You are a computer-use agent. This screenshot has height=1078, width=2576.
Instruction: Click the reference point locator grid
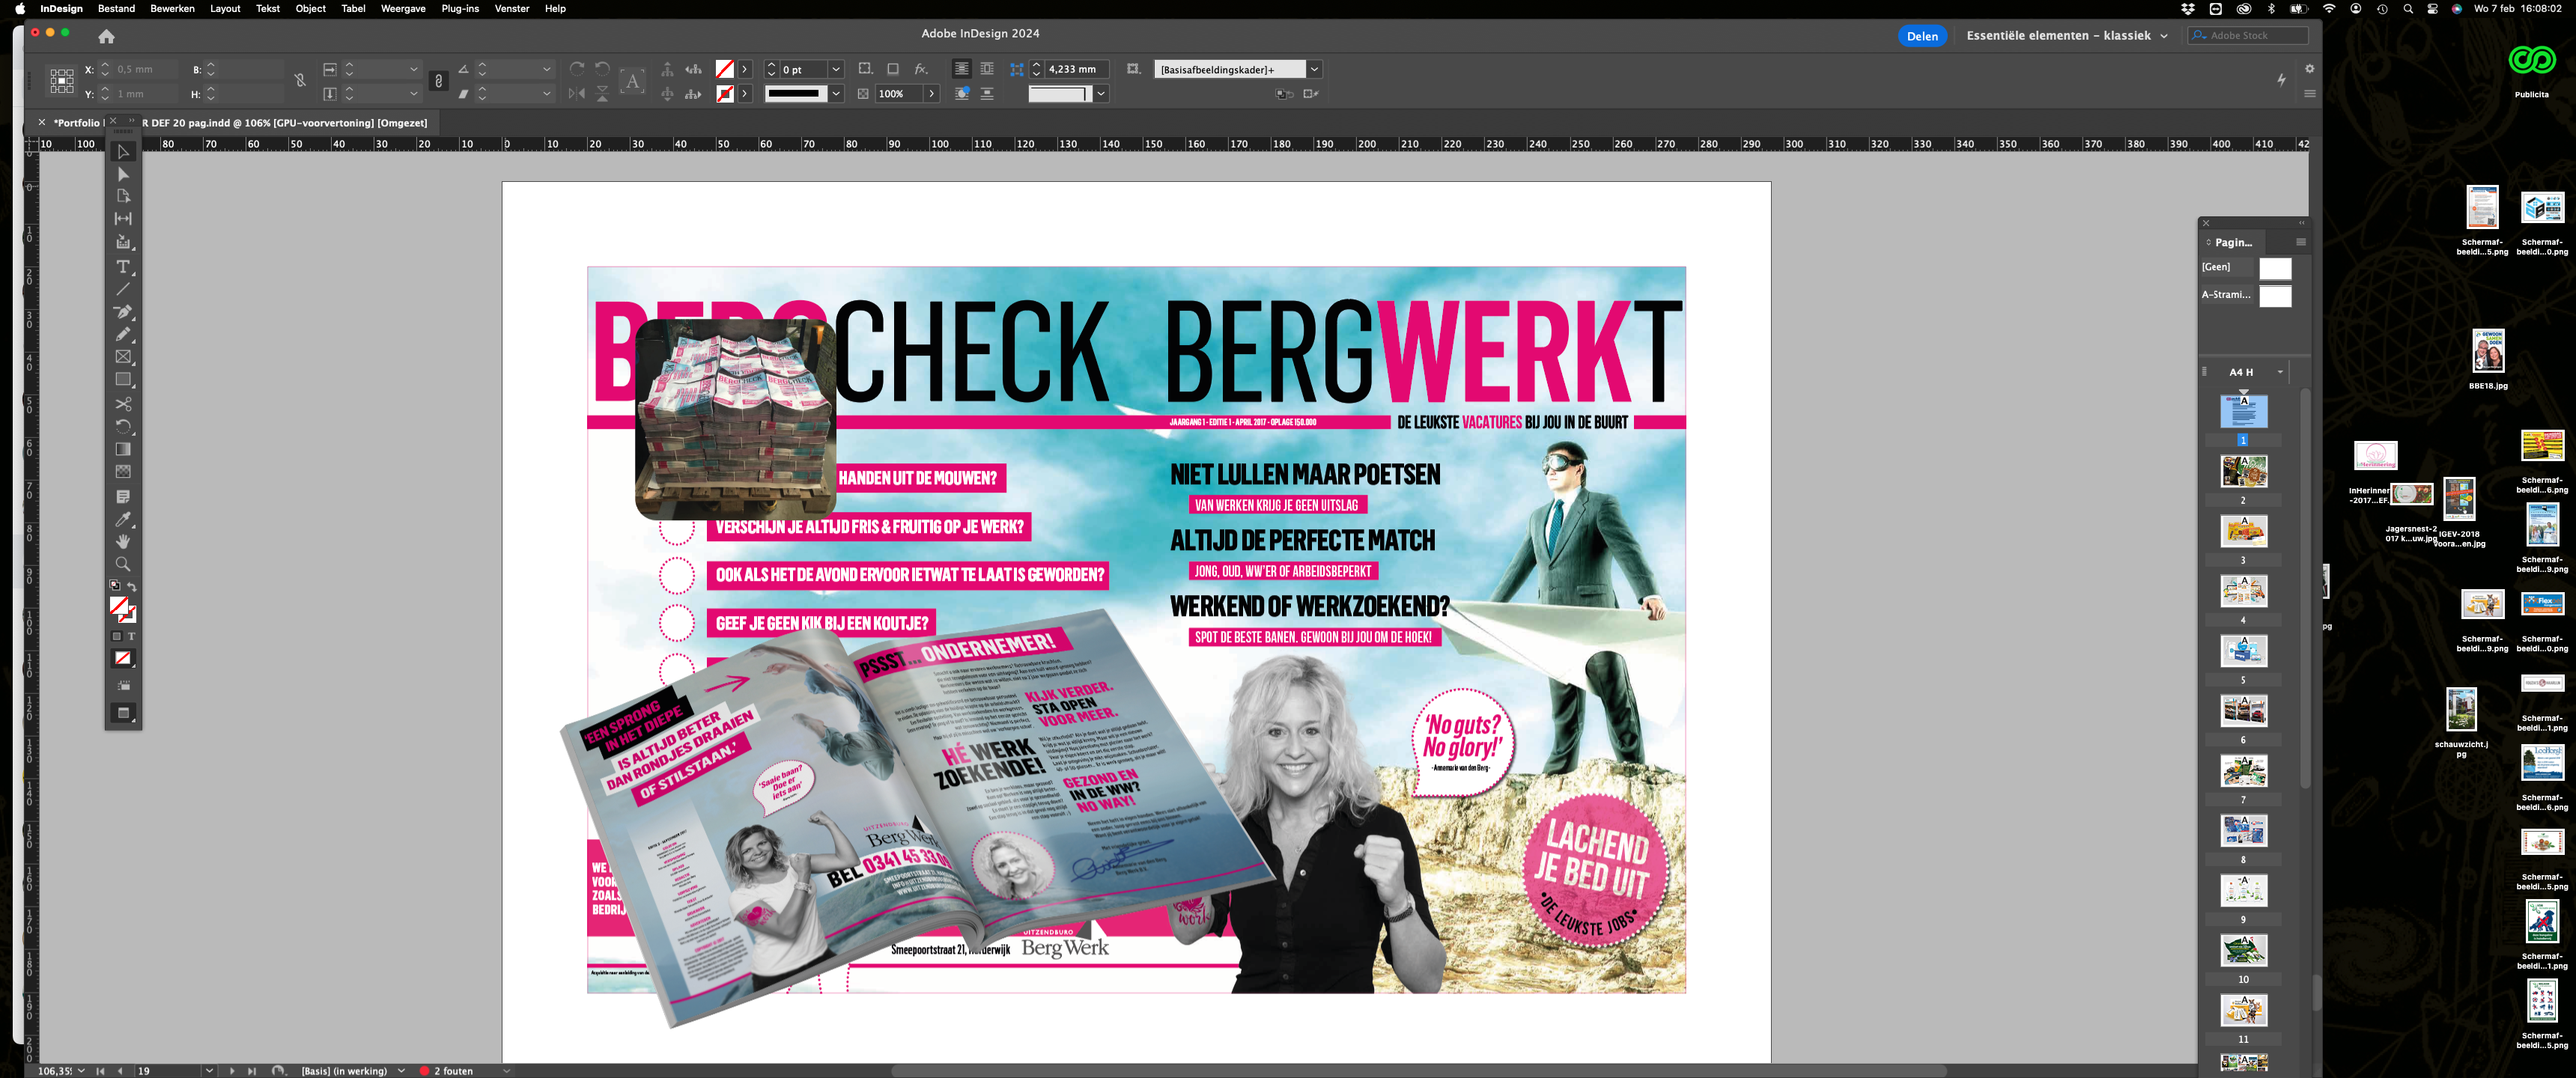click(62, 81)
